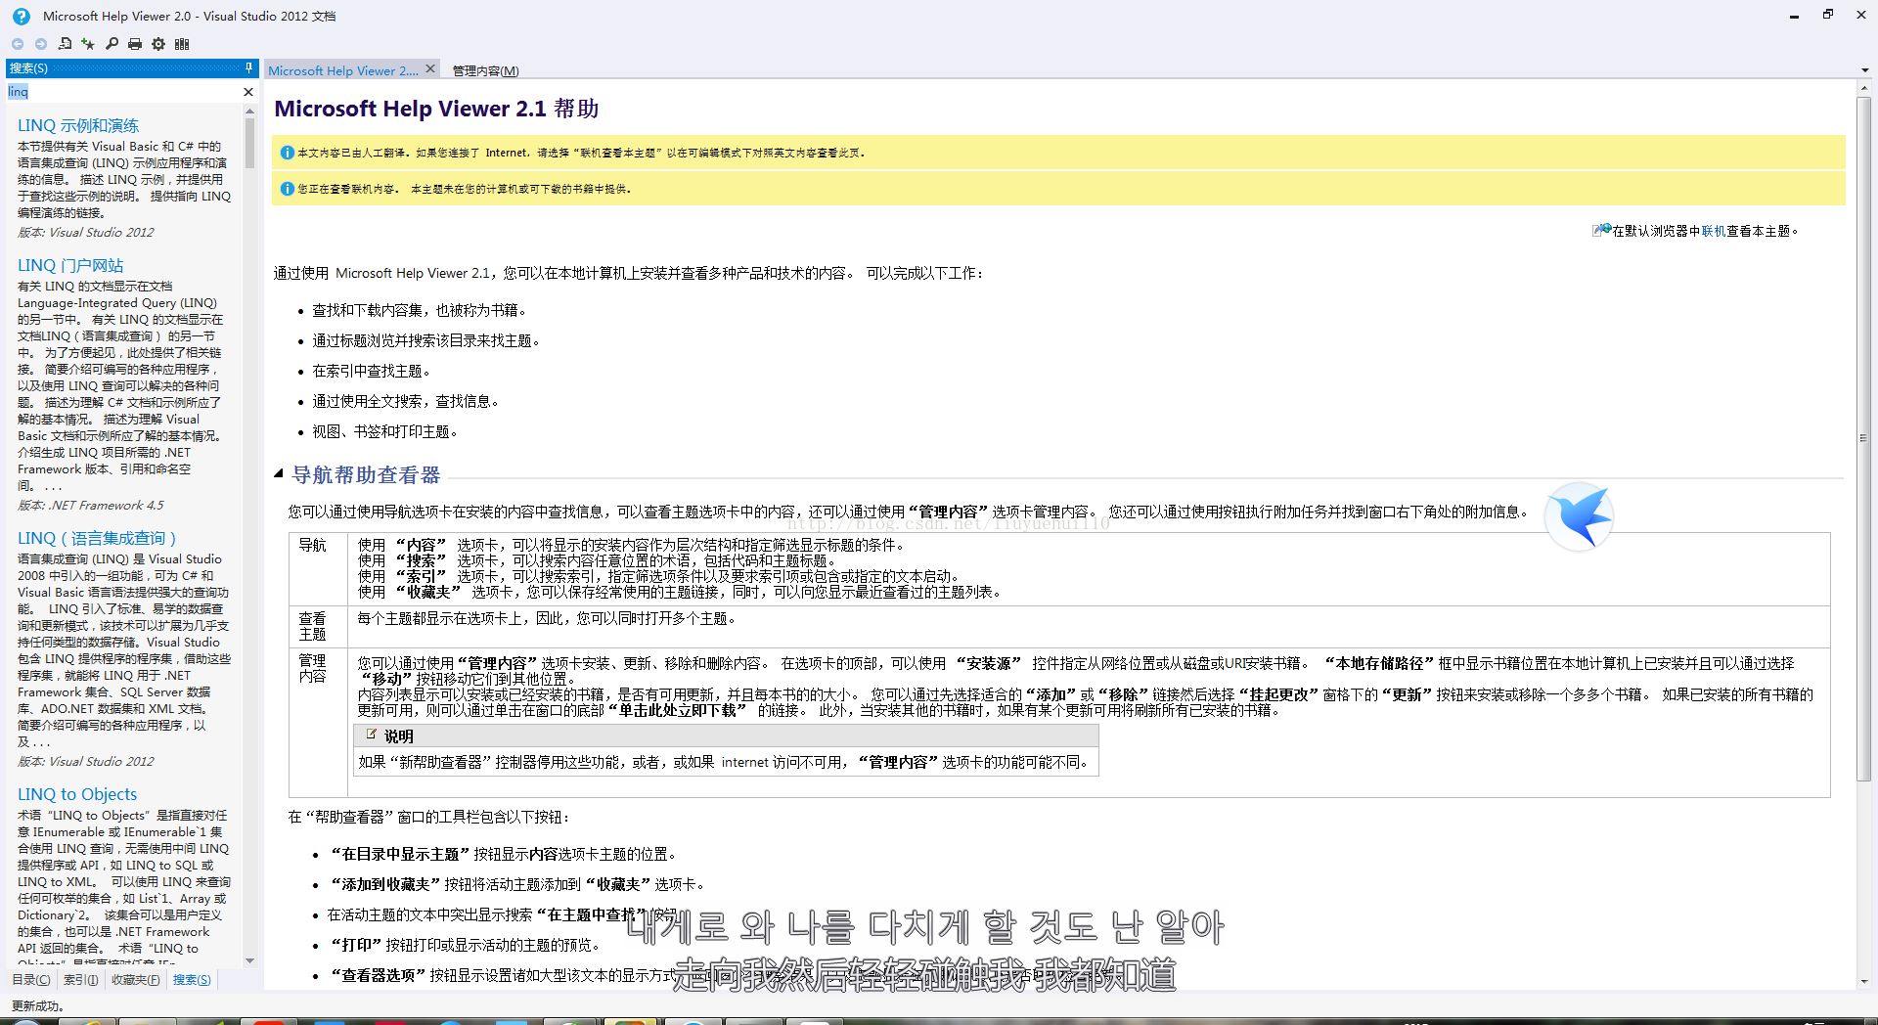This screenshot has width=1878, height=1025.
Task: Open search result LINQ（语言集成查询）
Action: click(97, 538)
